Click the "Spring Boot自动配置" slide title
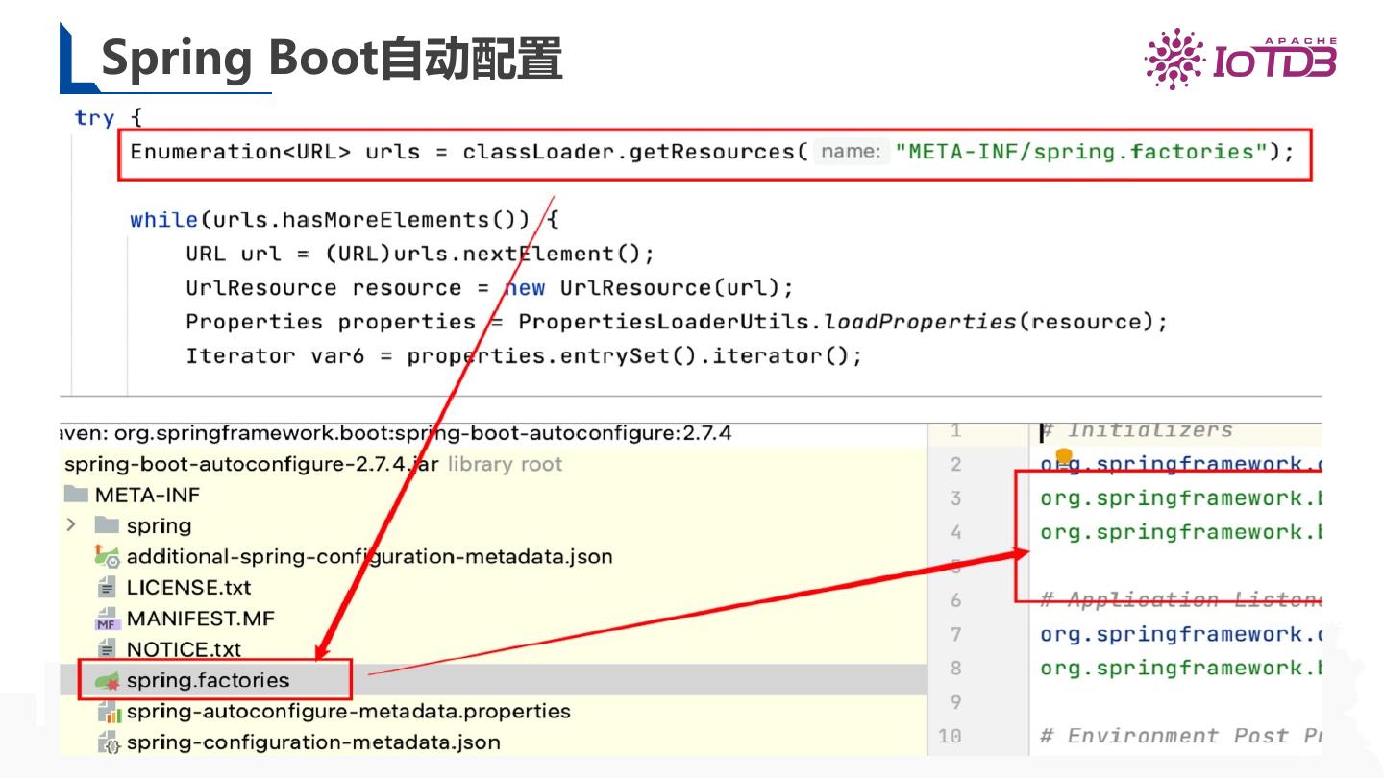Screen dimensions: 1384x778 pos(332,59)
